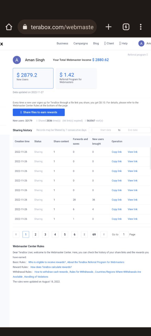Open Rules for Withdrawals link

pos(81,272)
